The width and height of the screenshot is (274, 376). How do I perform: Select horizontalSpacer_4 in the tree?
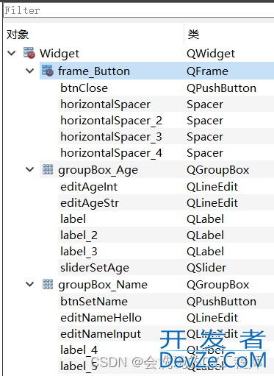coord(111,153)
